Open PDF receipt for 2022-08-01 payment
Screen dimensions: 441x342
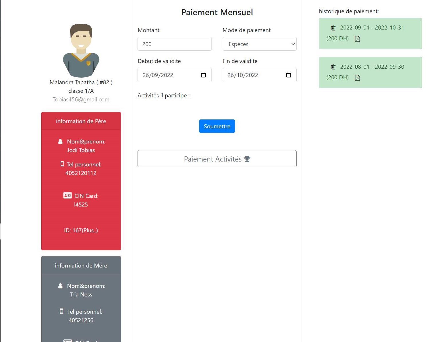tap(357, 78)
